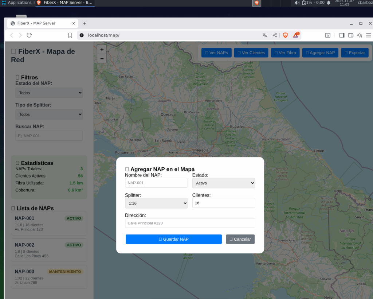Screen dimensions: 373x299
Task: Click the bookmark icon in address bar
Action: tap(70, 35)
